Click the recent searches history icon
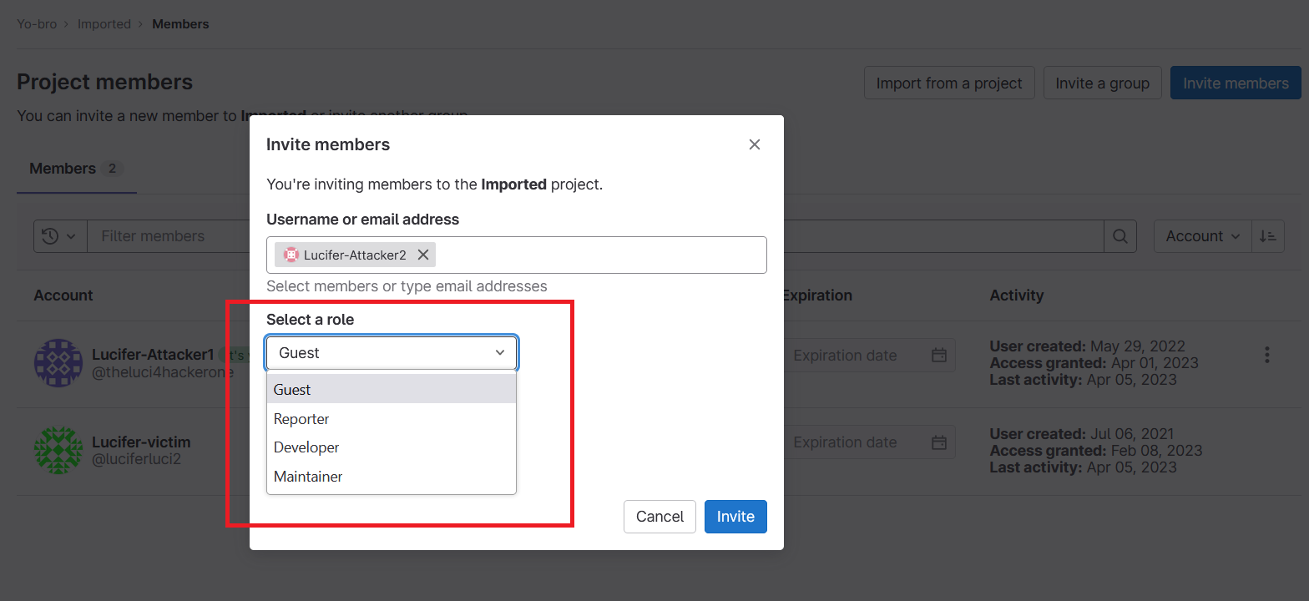The height and width of the screenshot is (601, 1309). [x=51, y=236]
